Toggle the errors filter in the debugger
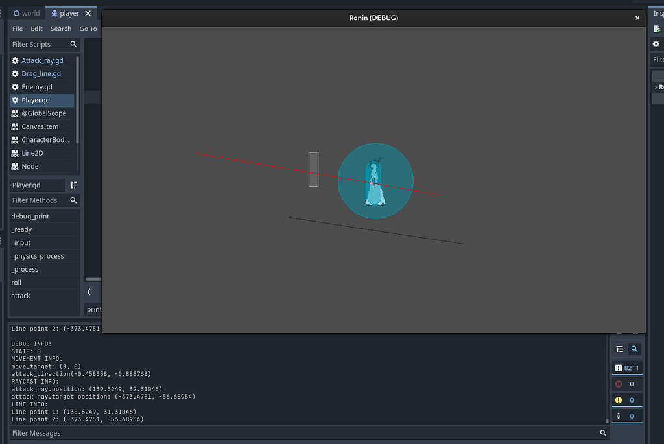This screenshot has width=664, height=444. pyautogui.click(x=626, y=384)
